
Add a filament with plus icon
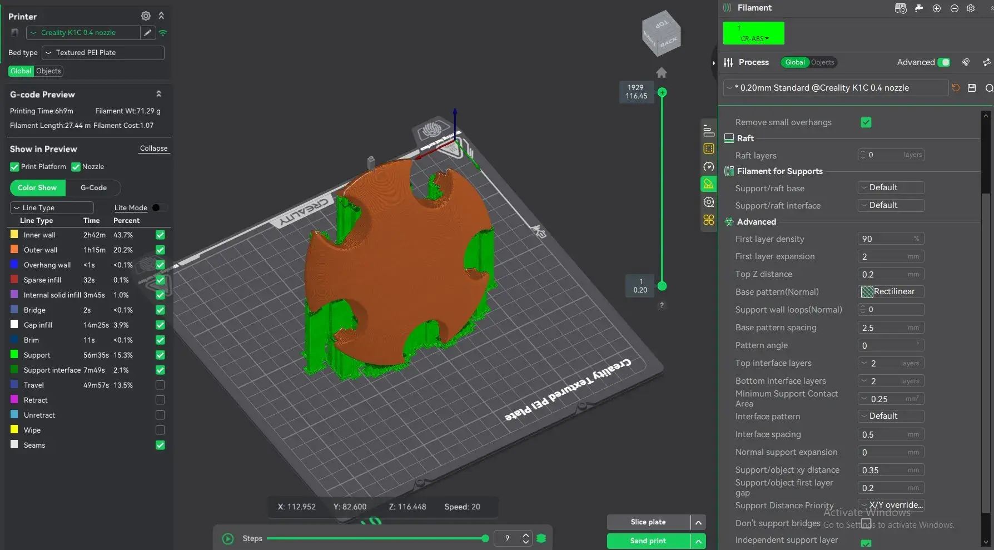pyautogui.click(x=937, y=8)
